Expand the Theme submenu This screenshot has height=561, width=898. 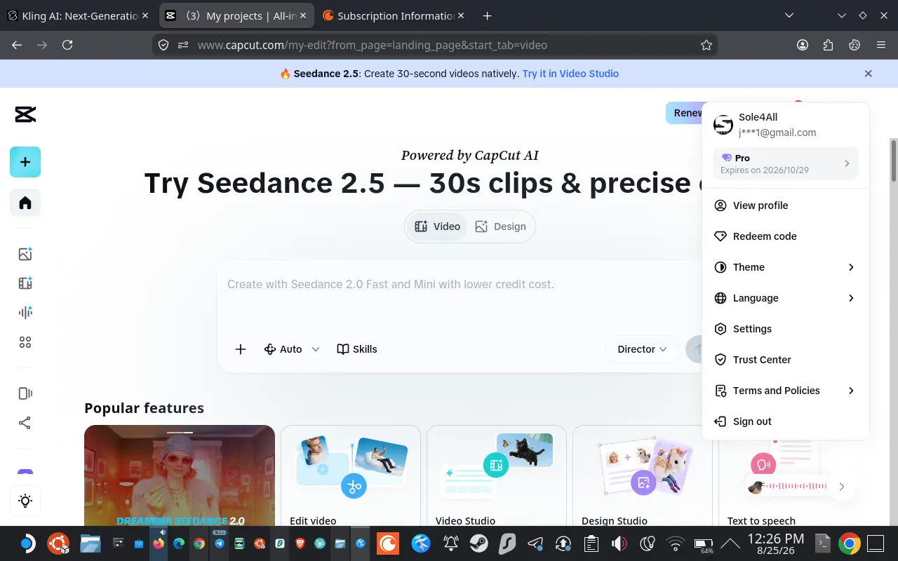786,267
